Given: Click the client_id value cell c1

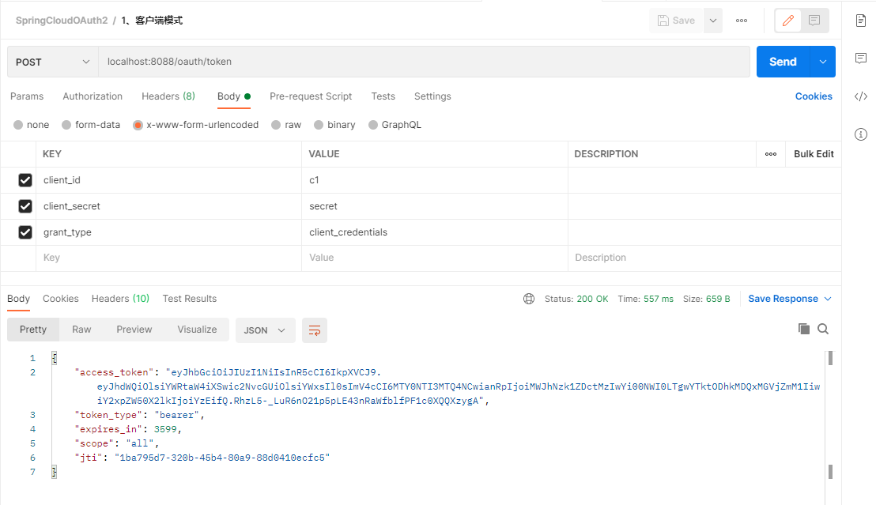Looking at the screenshot, I should click(x=435, y=180).
